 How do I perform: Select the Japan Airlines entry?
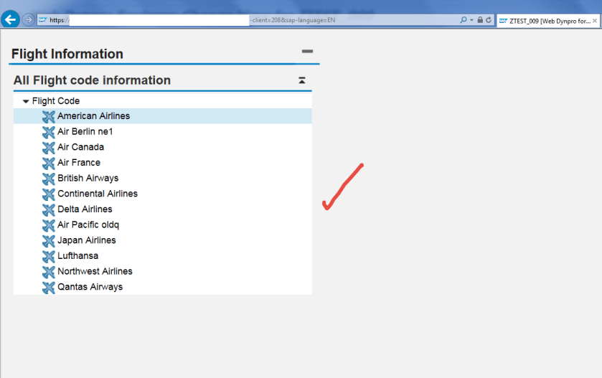[87, 240]
